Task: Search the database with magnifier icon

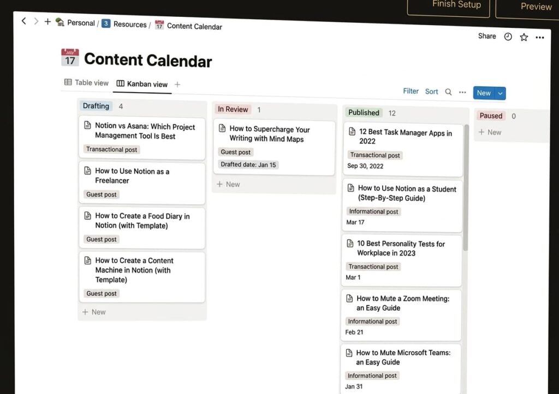Action: (x=448, y=92)
